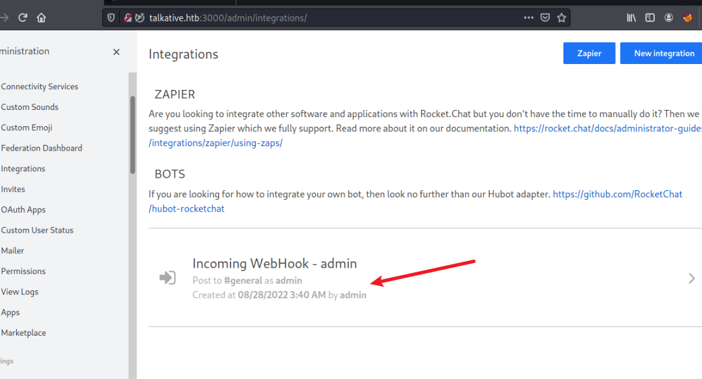Click the 'Post to #general as admin' text
Screen dimensions: 702x379
pyautogui.click(x=247, y=281)
